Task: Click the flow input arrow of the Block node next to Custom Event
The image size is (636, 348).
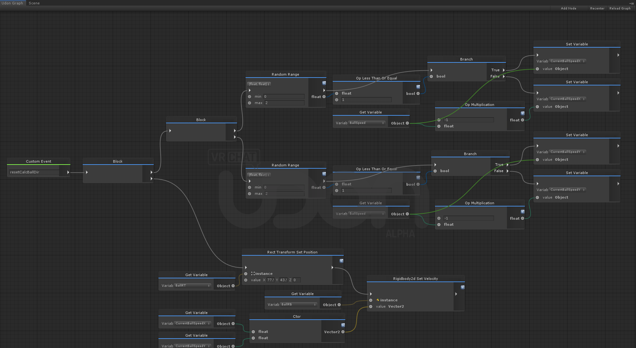Action: pos(87,172)
